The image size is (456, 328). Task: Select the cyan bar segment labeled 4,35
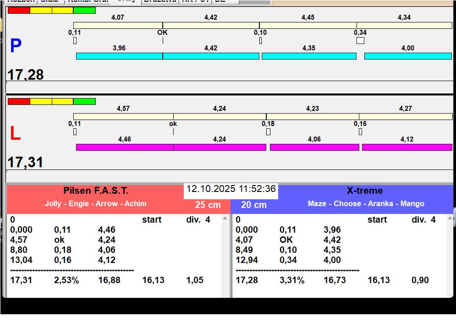pyautogui.click(x=309, y=56)
